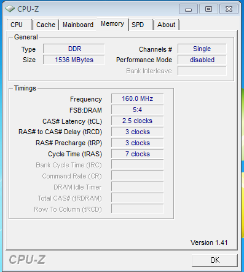
Task: Select the Performance Mode field showing disabled
Action: point(202,60)
